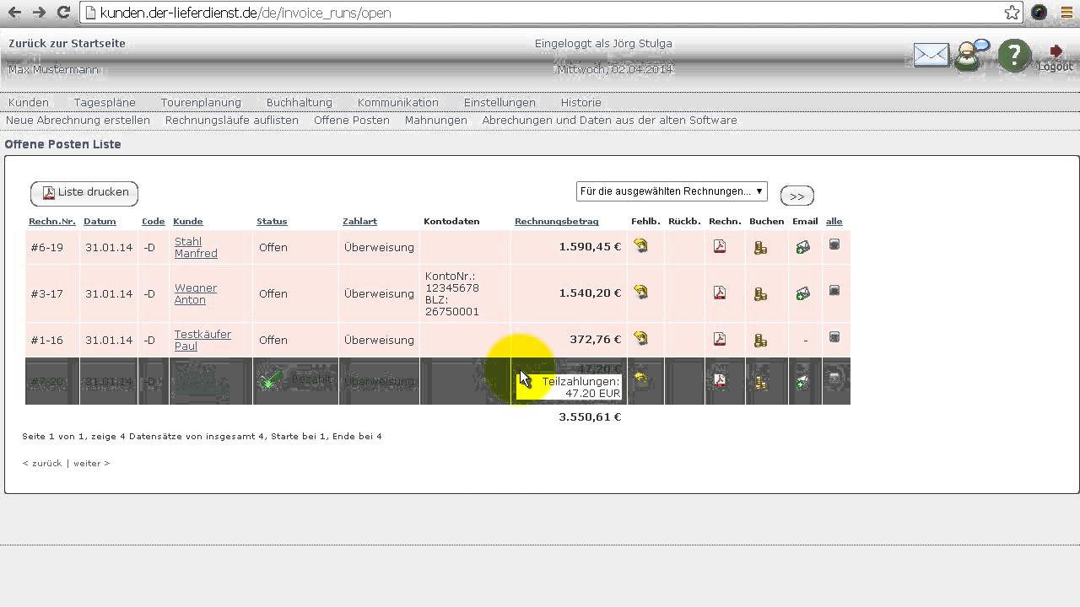Open the green help question mark
1080x607 pixels.
click(x=1014, y=56)
